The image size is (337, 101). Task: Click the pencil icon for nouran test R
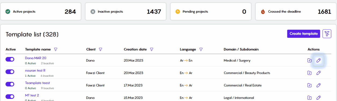click(318, 73)
